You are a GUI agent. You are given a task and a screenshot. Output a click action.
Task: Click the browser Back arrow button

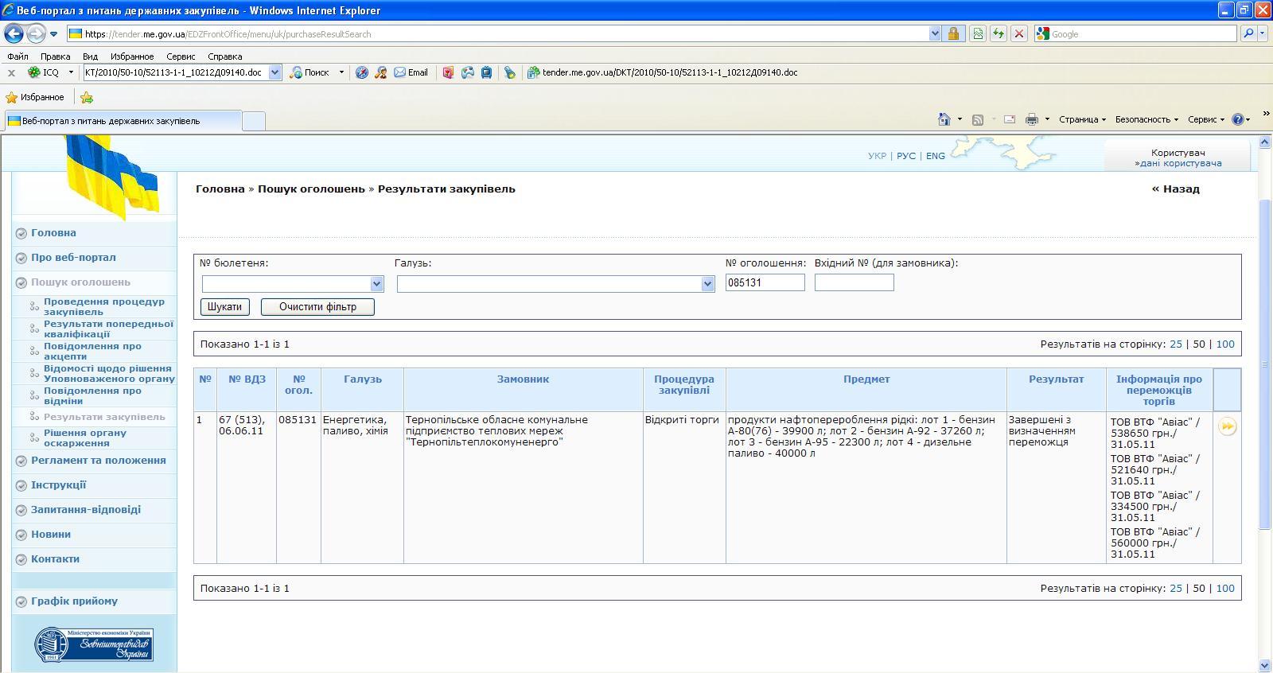click(x=14, y=34)
